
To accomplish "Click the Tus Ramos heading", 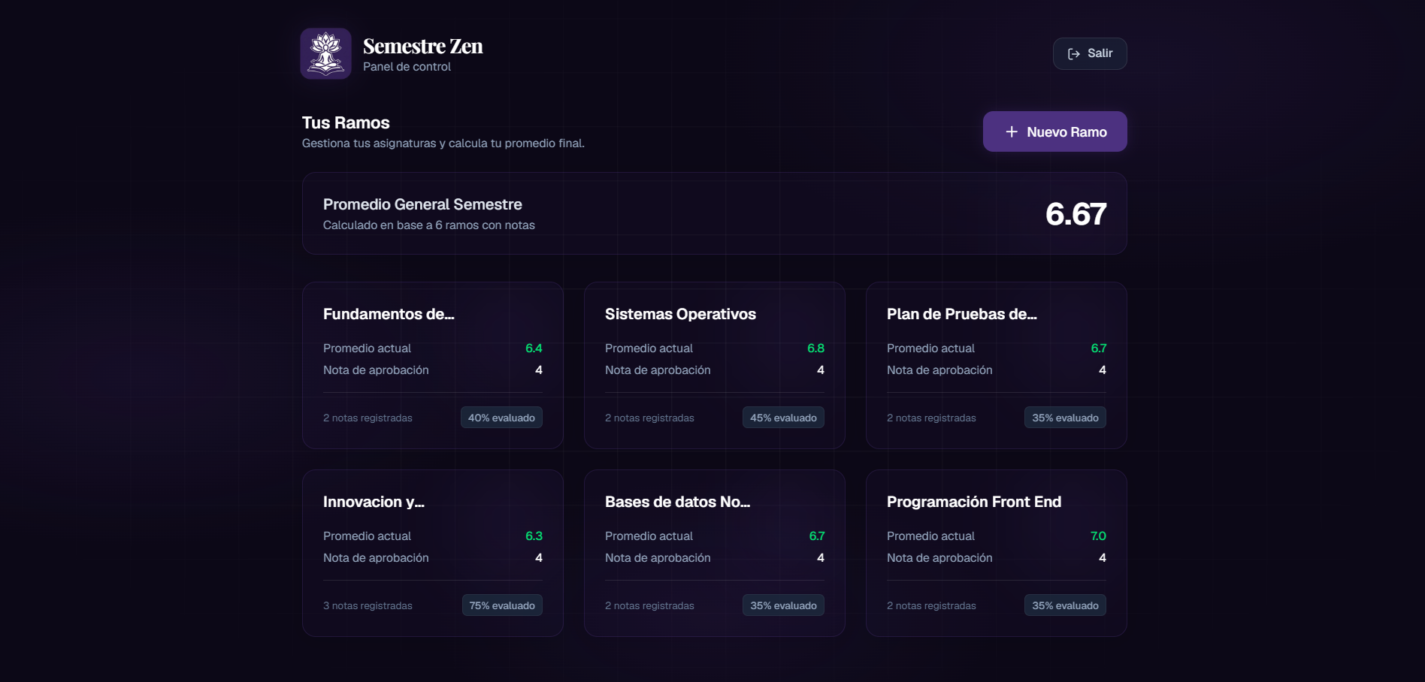I will 346,122.
